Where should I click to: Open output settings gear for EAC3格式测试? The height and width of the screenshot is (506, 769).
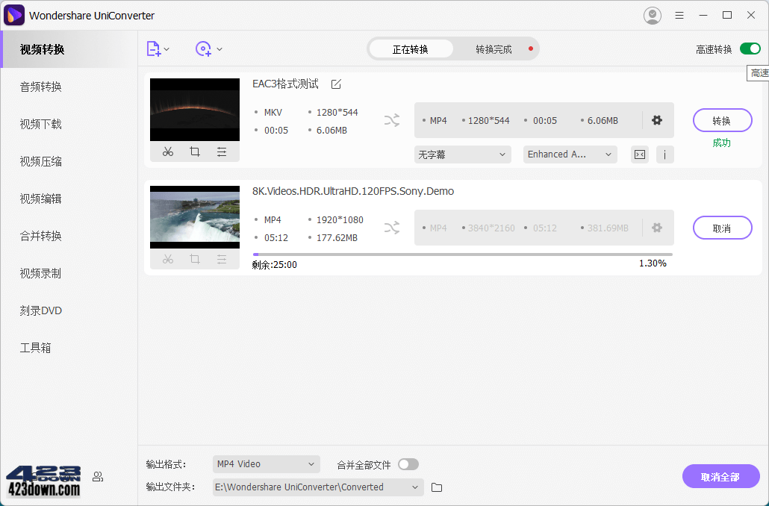657,119
